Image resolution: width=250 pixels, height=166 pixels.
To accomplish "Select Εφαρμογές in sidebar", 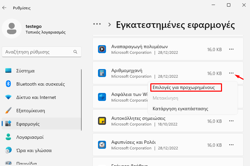I will pos(41,124).
